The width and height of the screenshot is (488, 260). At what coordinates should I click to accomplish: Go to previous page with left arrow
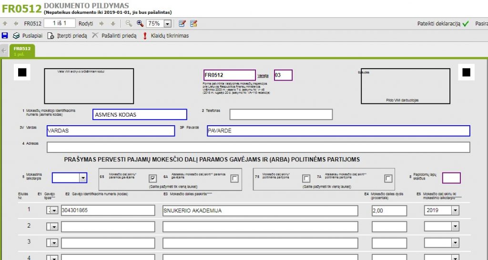(16, 24)
